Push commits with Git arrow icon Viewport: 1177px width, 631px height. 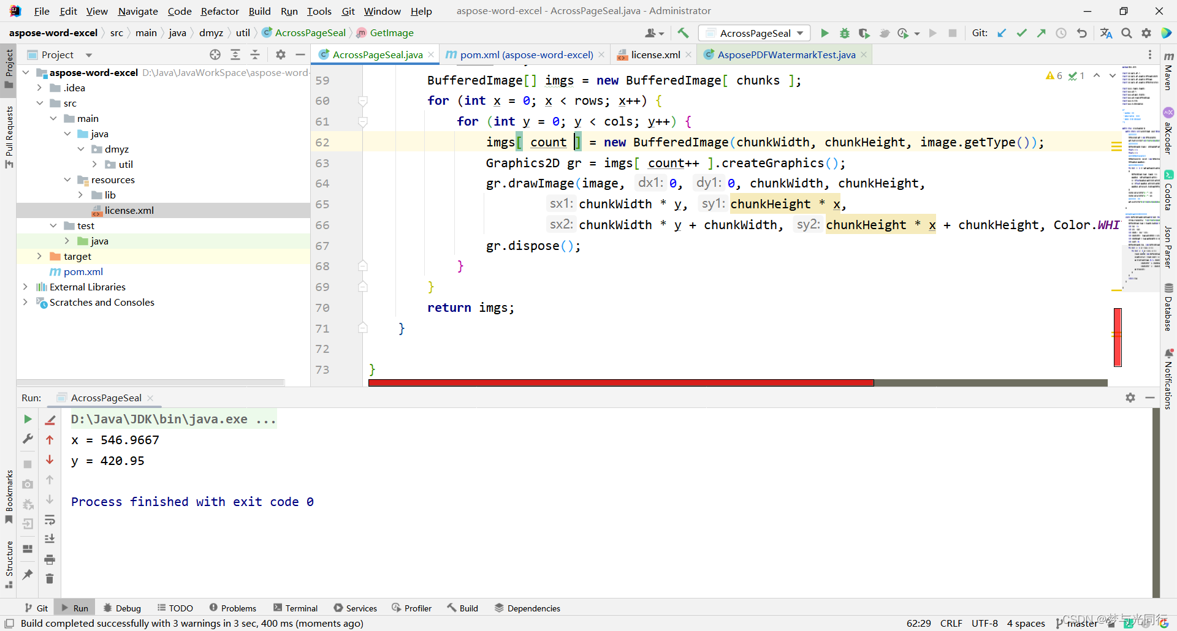coord(1041,33)
